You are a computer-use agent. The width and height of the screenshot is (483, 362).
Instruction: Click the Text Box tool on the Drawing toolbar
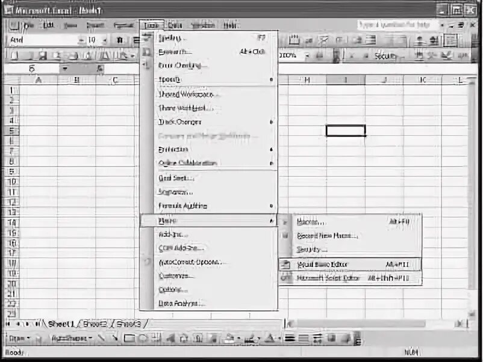click(x=156, y=338)
